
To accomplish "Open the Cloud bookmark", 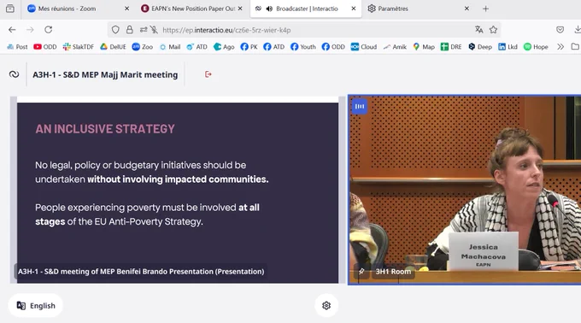I will point(364,47).
